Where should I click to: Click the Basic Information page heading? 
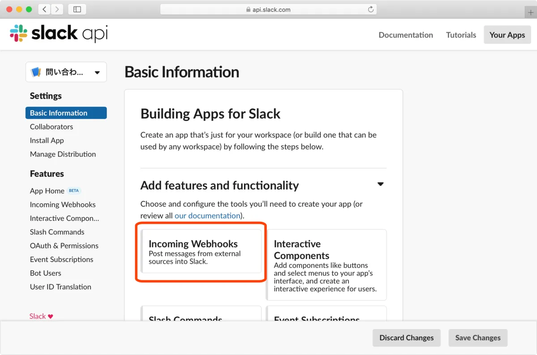182,72
